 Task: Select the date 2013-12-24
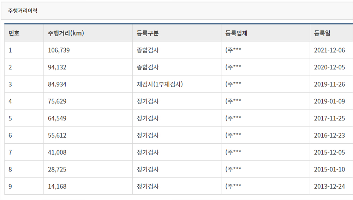pyautogui.click(x=329, y=187)
